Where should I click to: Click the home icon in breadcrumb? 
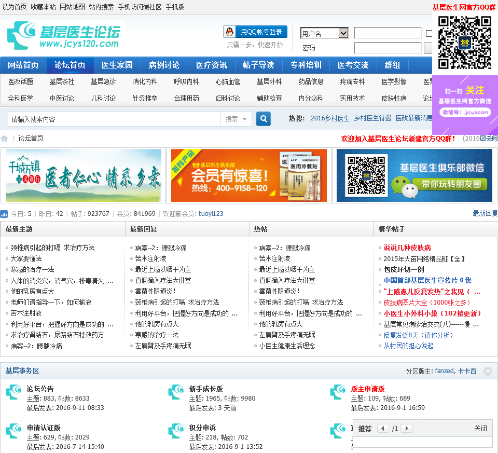coord(4,139)
